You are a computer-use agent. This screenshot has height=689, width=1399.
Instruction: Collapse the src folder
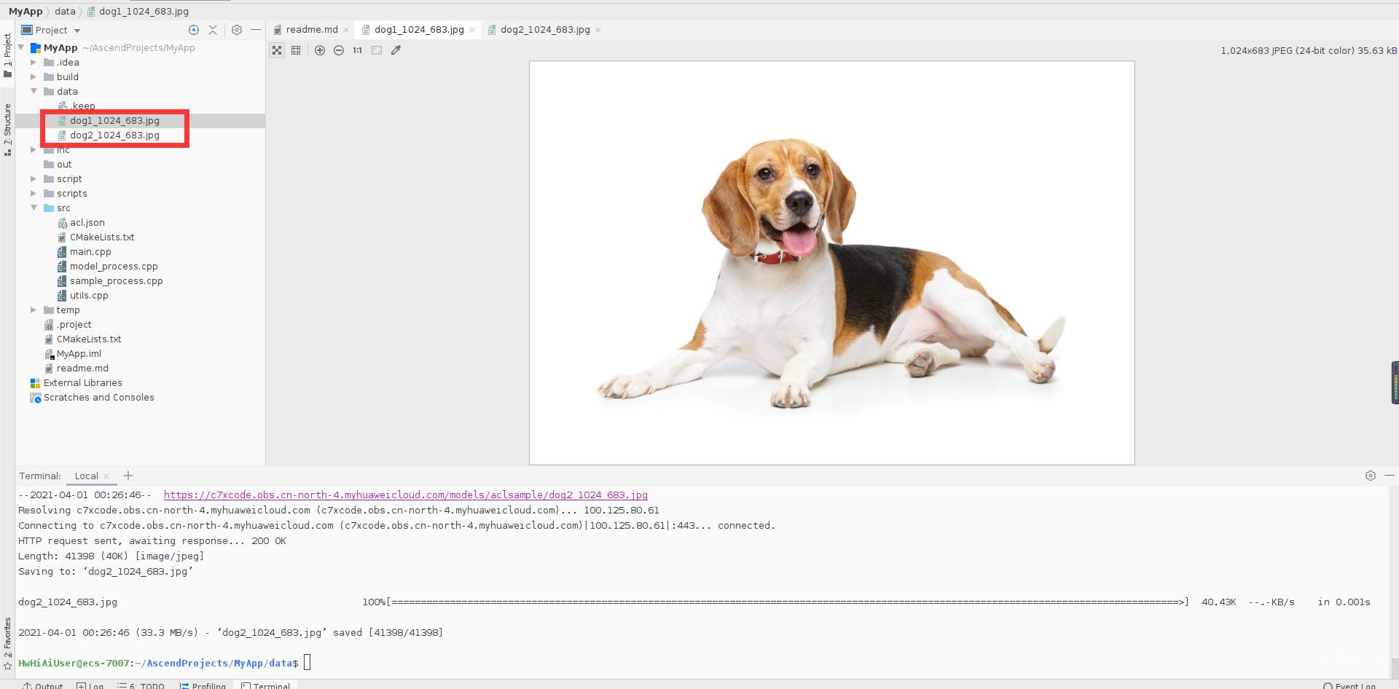coord(34,208)
